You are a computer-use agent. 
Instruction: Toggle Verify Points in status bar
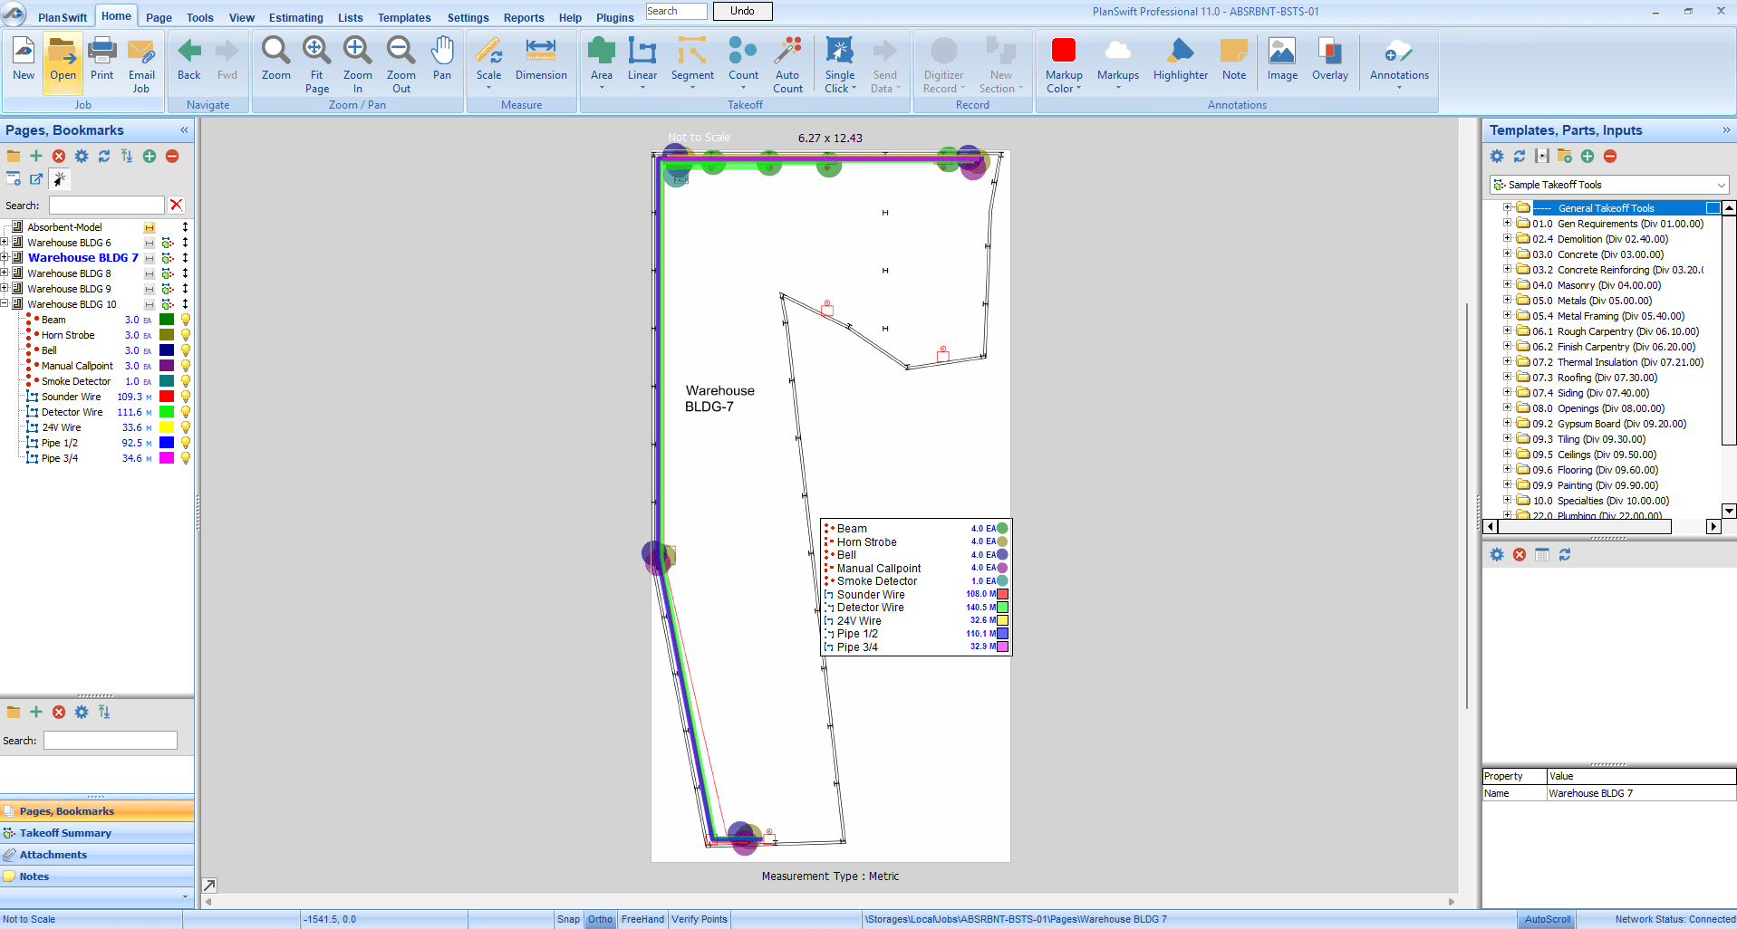coord(699,919)
